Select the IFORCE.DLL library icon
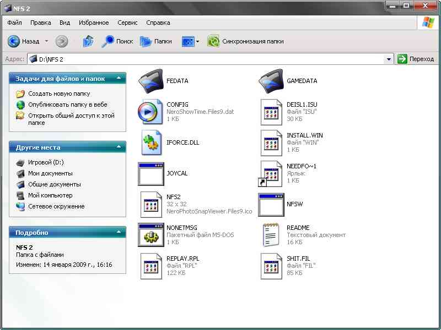Image resolution: width=441 pixels, height=330 pixels. point(151,142)
